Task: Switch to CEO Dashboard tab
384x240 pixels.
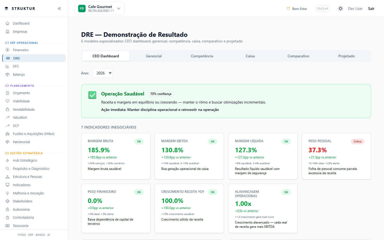Action: click(x=106, y=56)
